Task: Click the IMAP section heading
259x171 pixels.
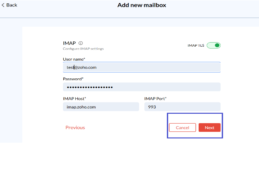Action: click(69, 43)
